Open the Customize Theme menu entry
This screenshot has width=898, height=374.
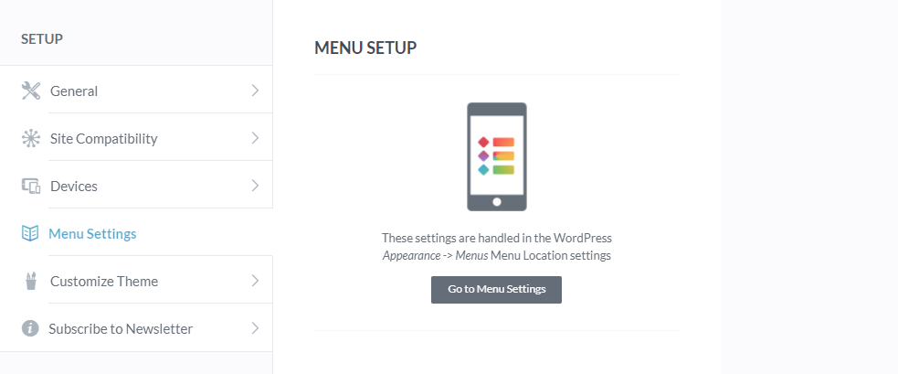pyautogui.click(x=136, y=281)
